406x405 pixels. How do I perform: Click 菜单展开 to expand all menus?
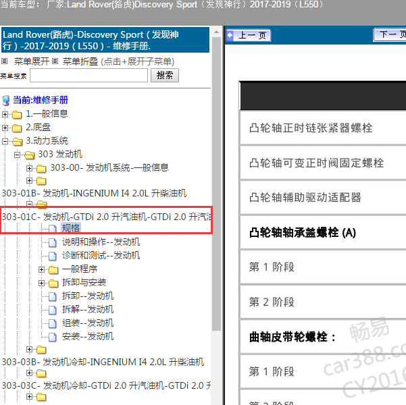31,61
